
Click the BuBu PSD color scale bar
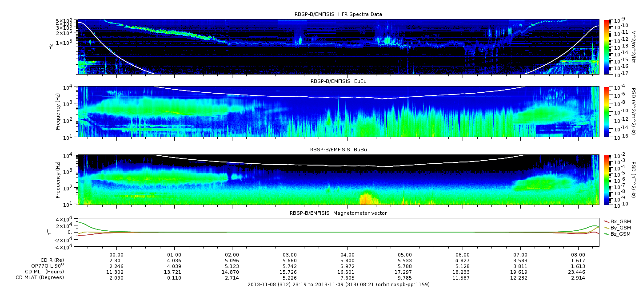click(607, 180)
